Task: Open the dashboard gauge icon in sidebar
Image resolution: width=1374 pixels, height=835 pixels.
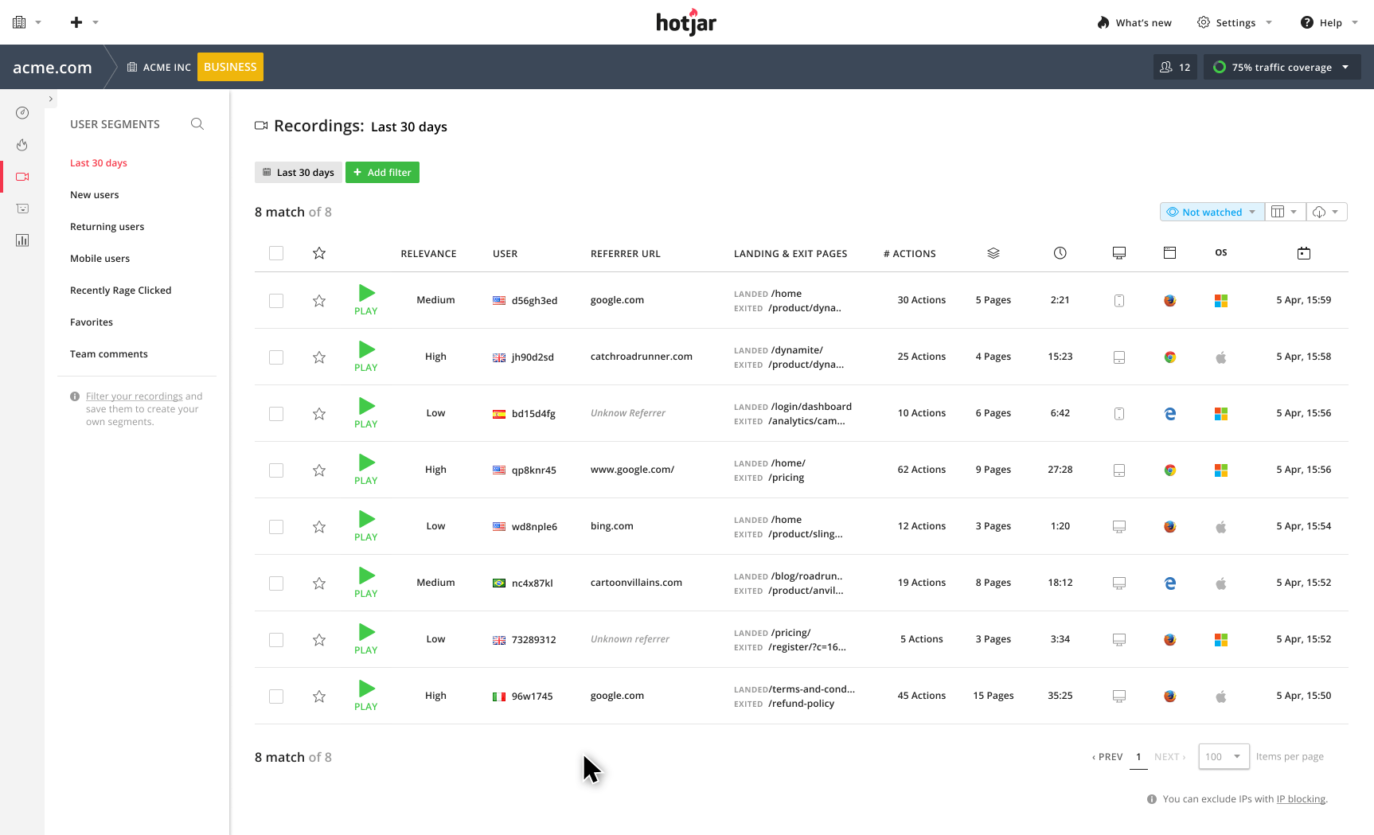Action: (22, 113)
